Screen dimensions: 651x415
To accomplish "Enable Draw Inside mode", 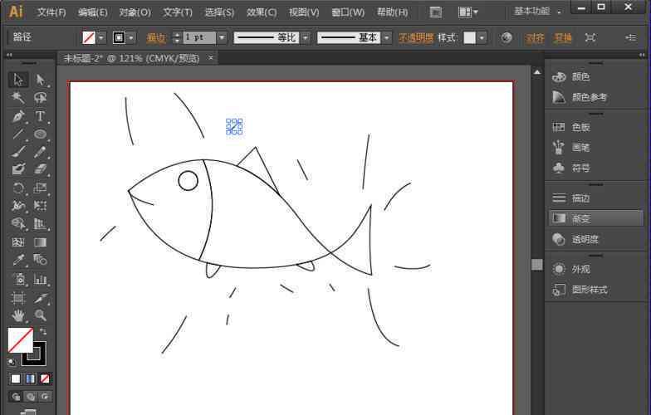I will coord(45,397).
